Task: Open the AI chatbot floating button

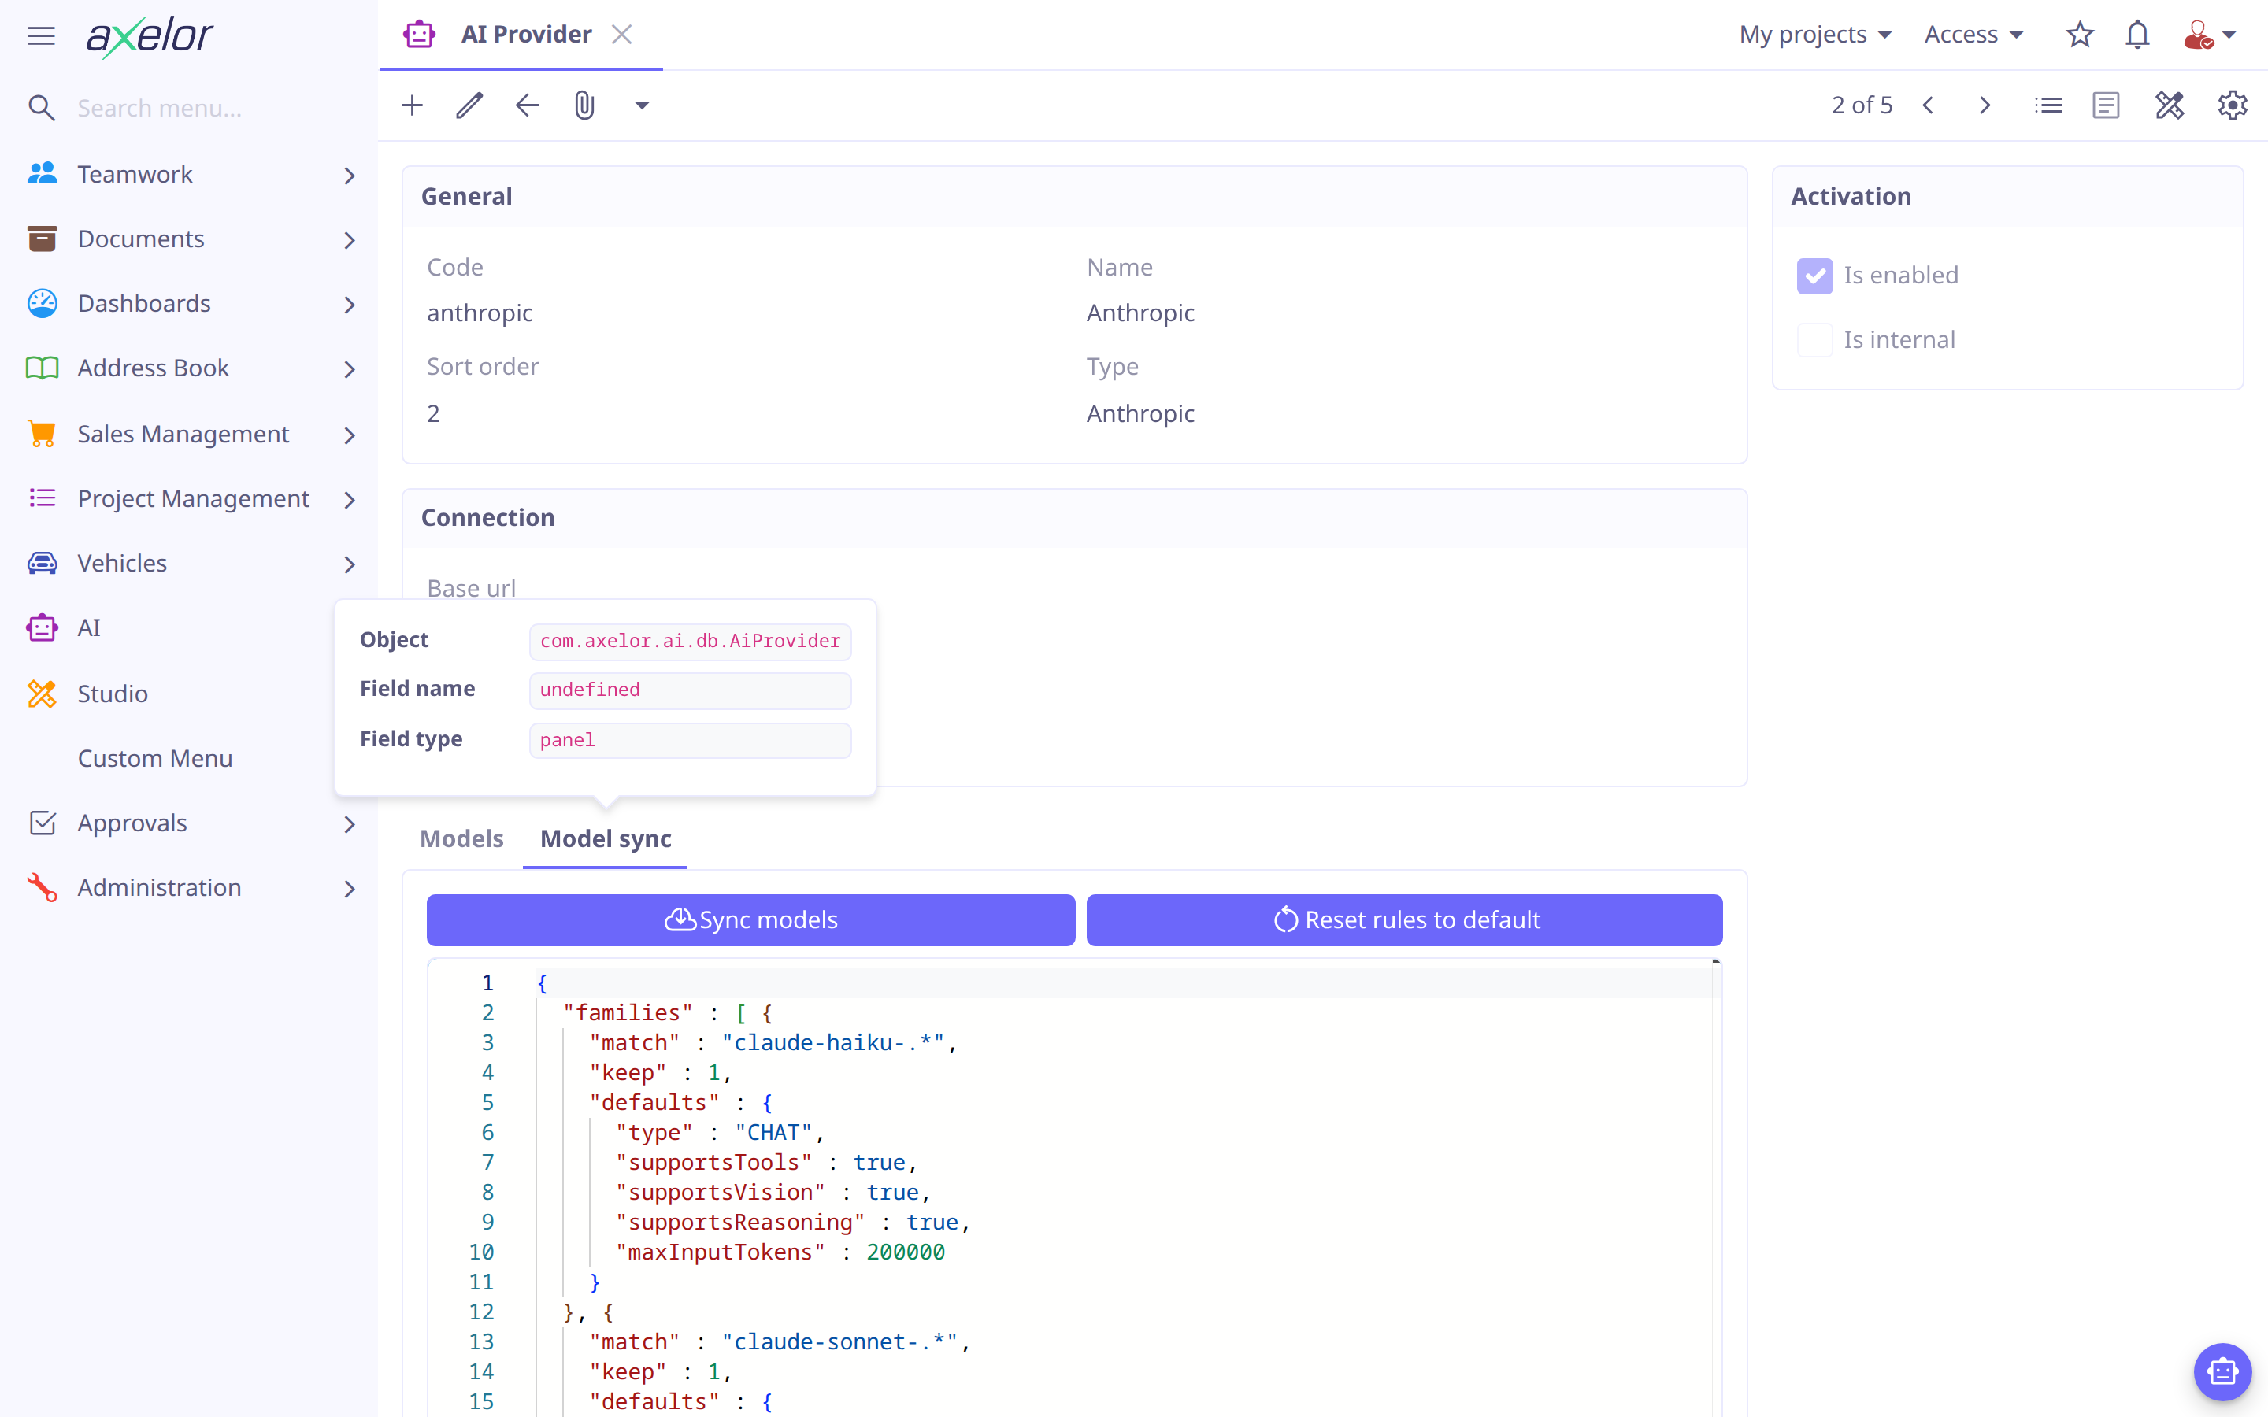Action: (2222, 1371)
